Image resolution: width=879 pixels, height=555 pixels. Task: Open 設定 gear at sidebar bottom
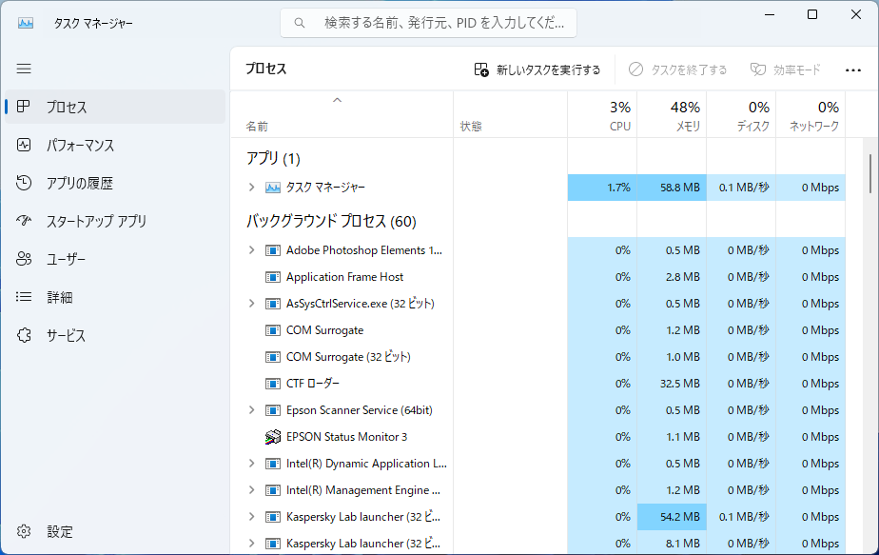(x=24, y=531)
